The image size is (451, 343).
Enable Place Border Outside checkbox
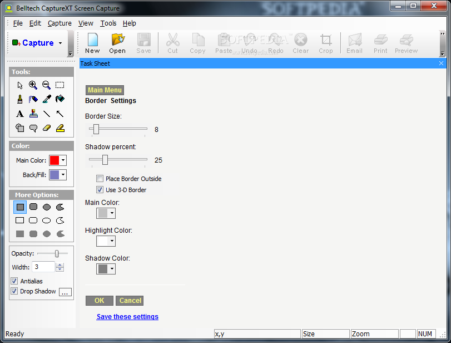click(x=100, y=179)
